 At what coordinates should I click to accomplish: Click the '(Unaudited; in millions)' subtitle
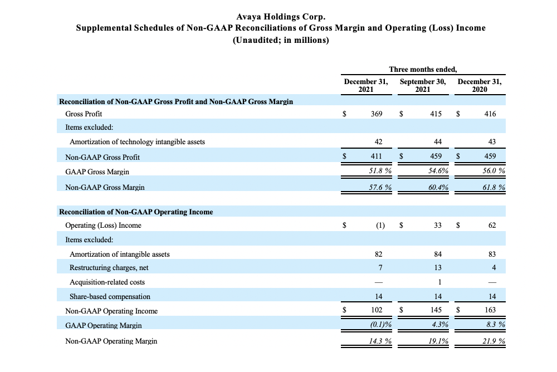[281, 40]
